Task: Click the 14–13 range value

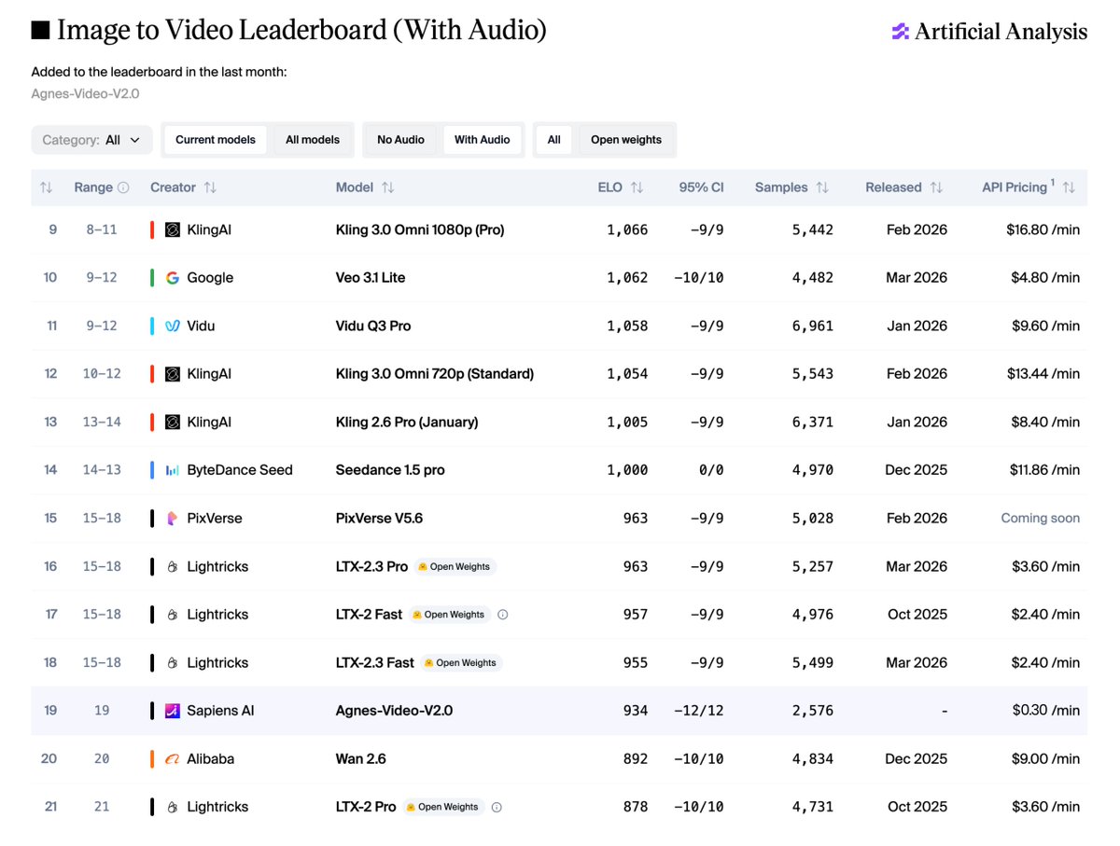Action: click(x=102, y=470)
